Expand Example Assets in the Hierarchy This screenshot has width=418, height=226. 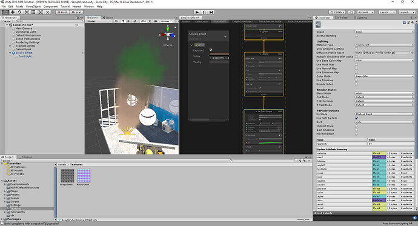click(x=10, y=46)
